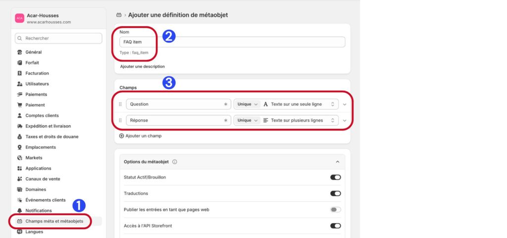
Task: Click the Expédition et livraison truck icon
Action: pyautogui.click(x=19, y=126)
